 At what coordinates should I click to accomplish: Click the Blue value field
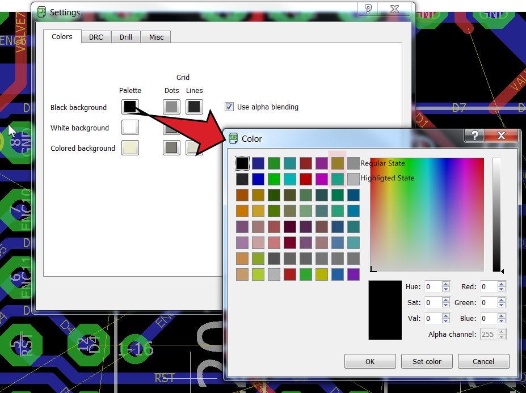(x=489, y=318)
